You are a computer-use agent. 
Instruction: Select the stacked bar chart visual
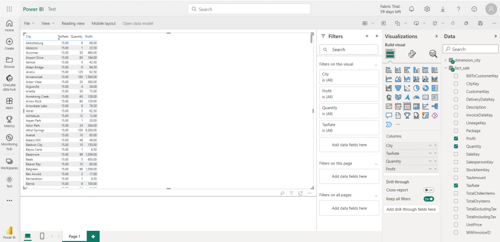click(389, 70)
